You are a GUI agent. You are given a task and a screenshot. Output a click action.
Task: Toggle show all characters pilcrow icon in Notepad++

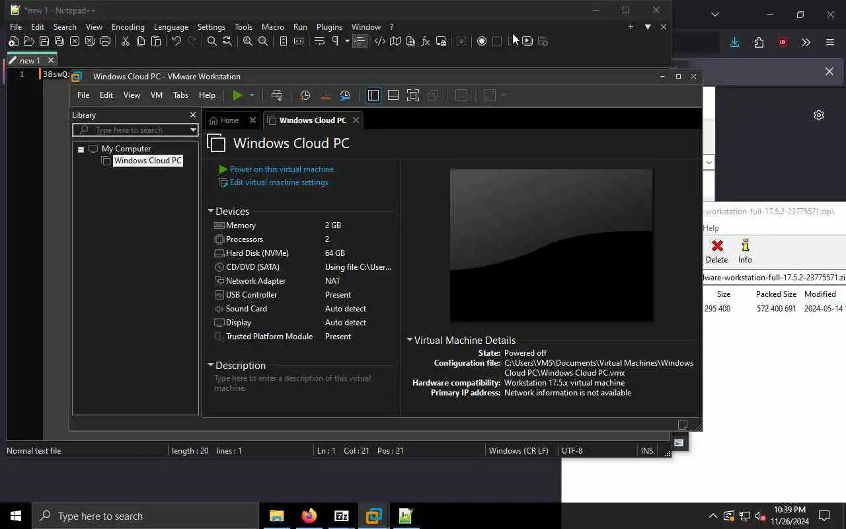coord(335,41)
